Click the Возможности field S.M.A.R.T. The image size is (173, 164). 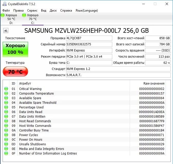(118, 75)
